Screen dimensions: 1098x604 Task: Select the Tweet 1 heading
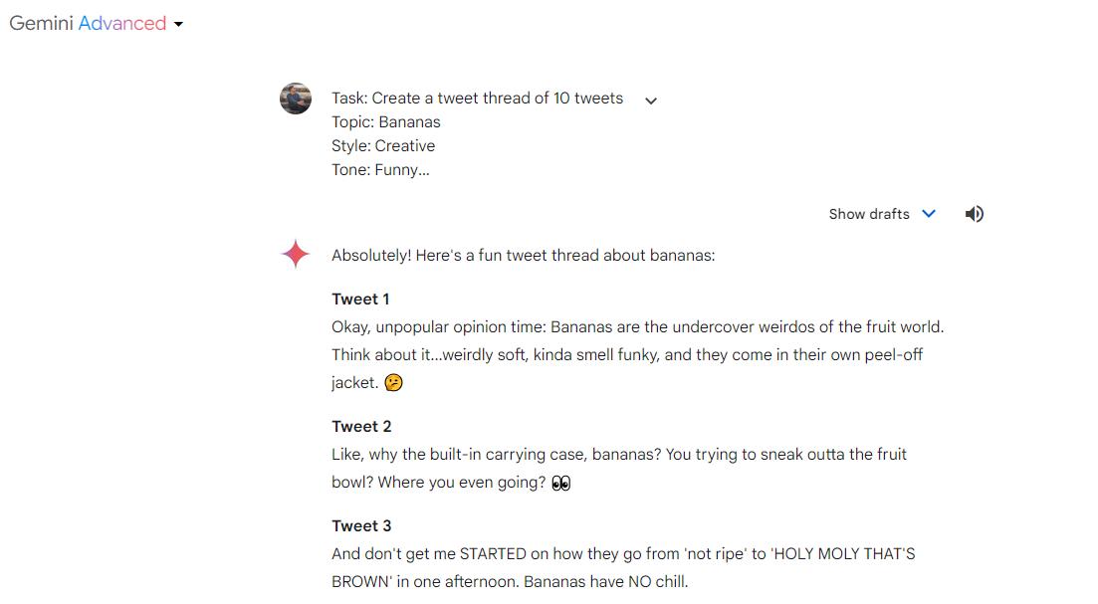pos(360,300)
